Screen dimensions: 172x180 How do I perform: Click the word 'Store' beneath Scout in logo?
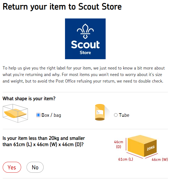85,53
